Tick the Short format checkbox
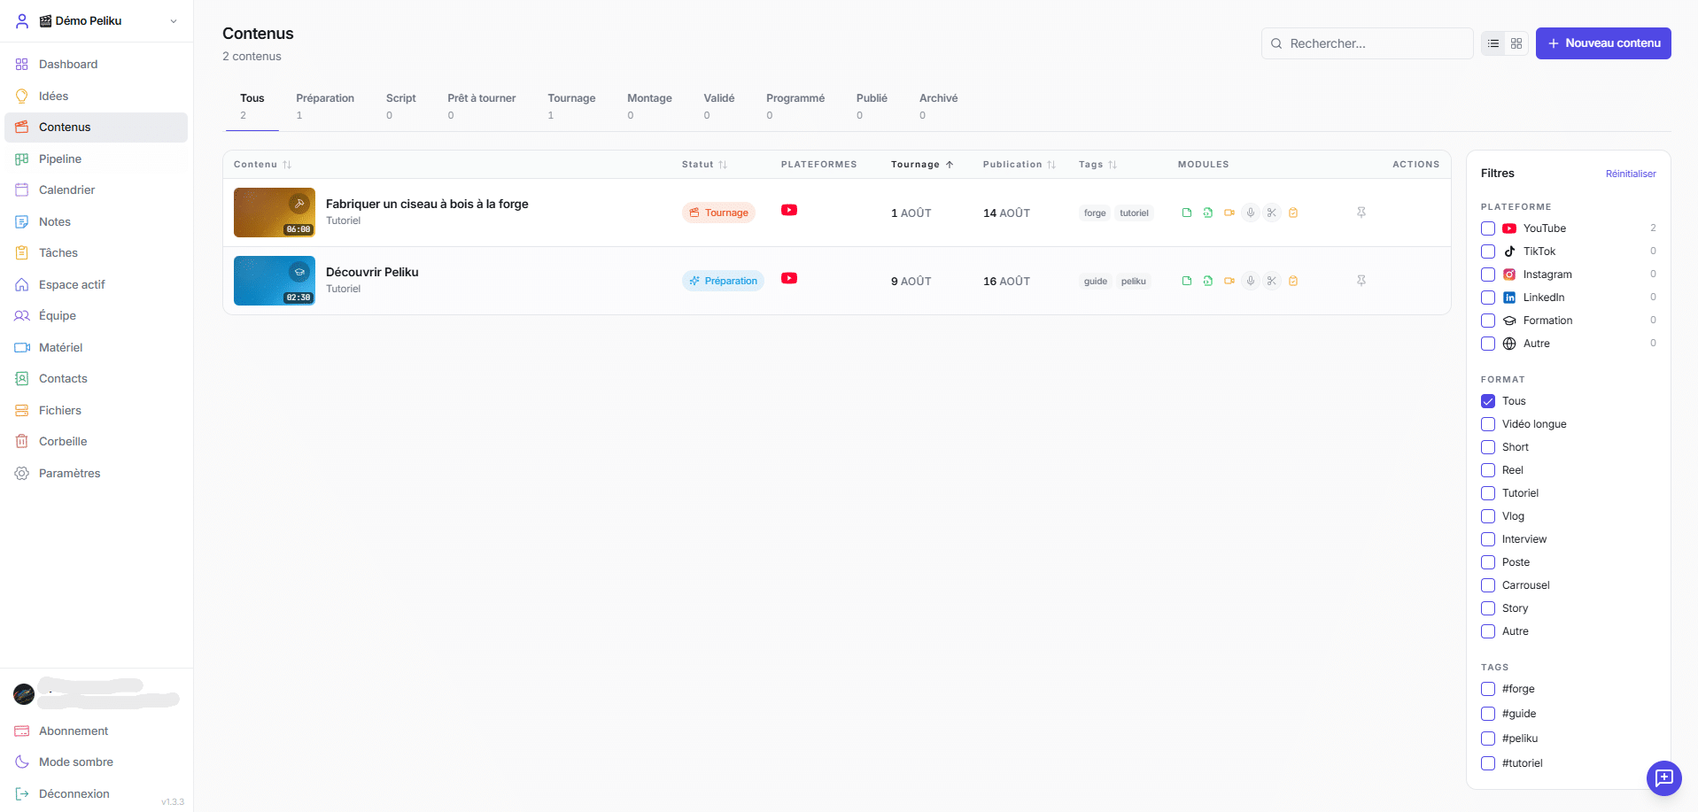This screenshot has width=1698, height=812. point(1488,447)
